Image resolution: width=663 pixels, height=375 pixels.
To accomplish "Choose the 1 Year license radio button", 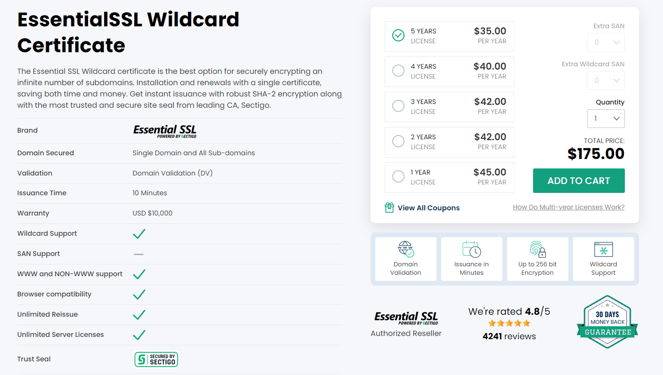I will coord(398,176).
